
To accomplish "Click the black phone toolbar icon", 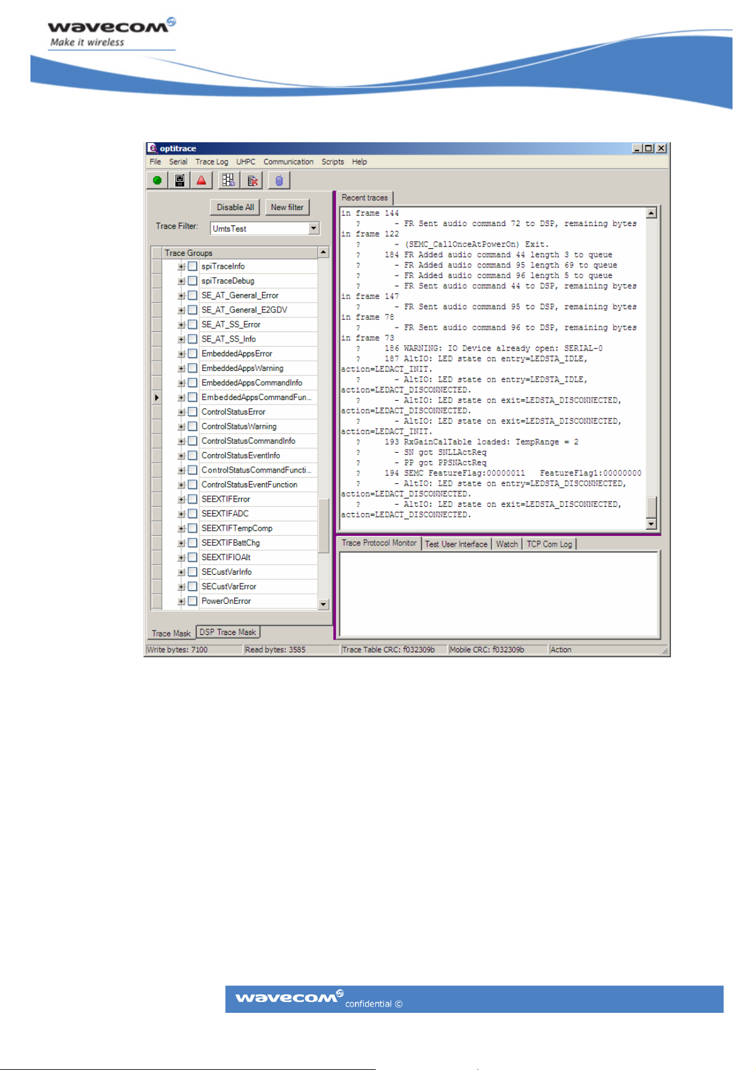I will 180,180.
